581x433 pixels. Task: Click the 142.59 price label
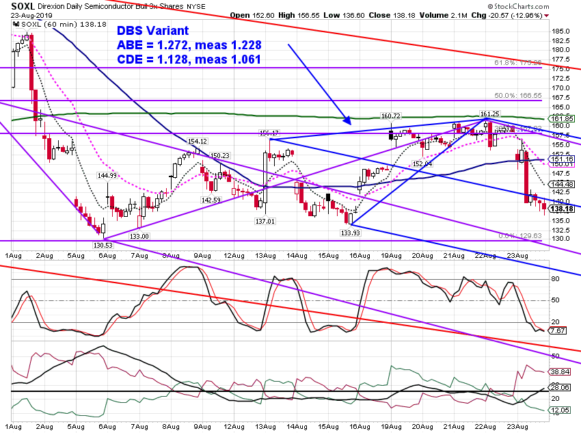click(x=211, y=200)
